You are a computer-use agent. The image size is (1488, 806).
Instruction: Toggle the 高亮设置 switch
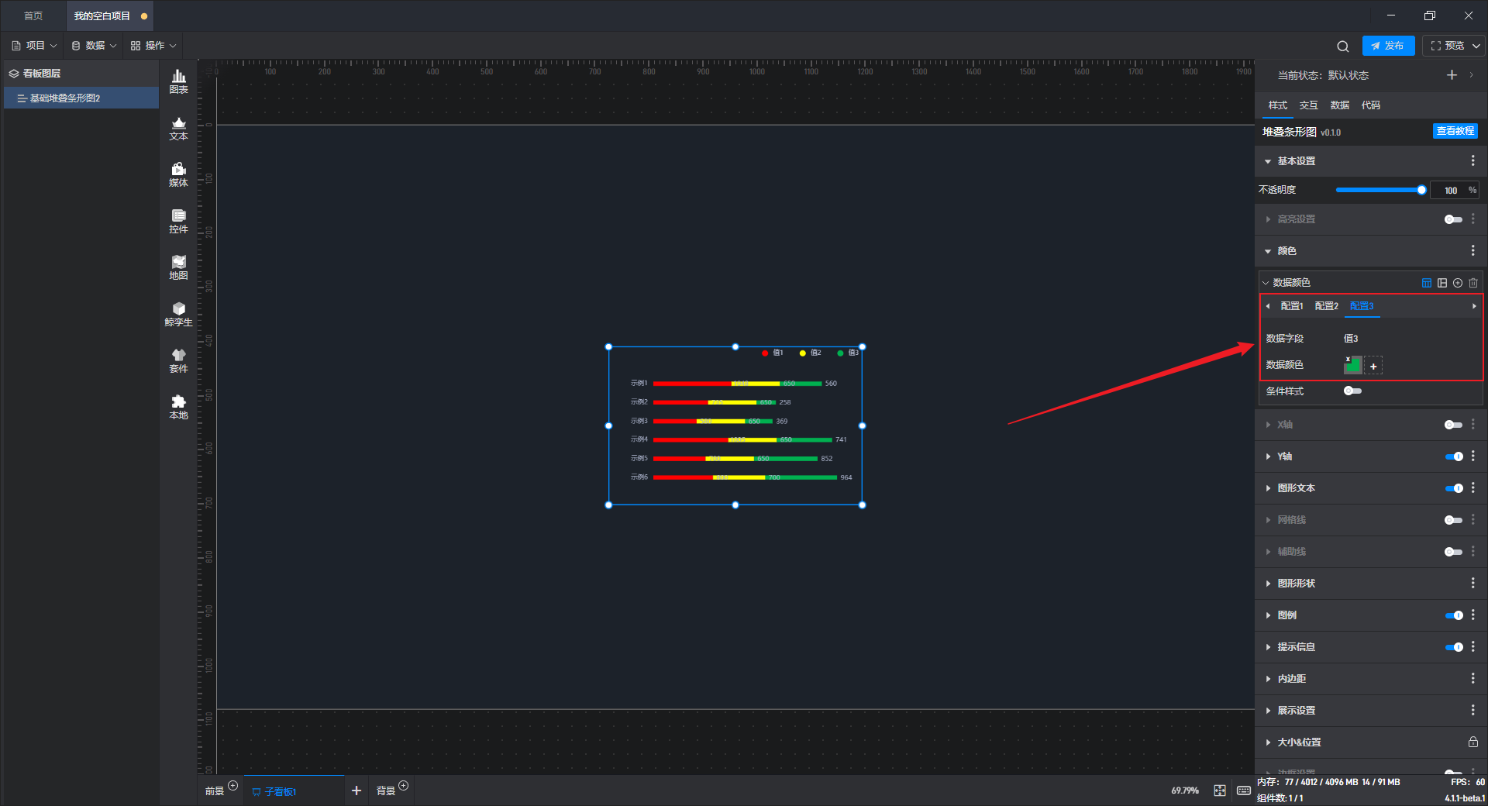(x=1453, y=219)
